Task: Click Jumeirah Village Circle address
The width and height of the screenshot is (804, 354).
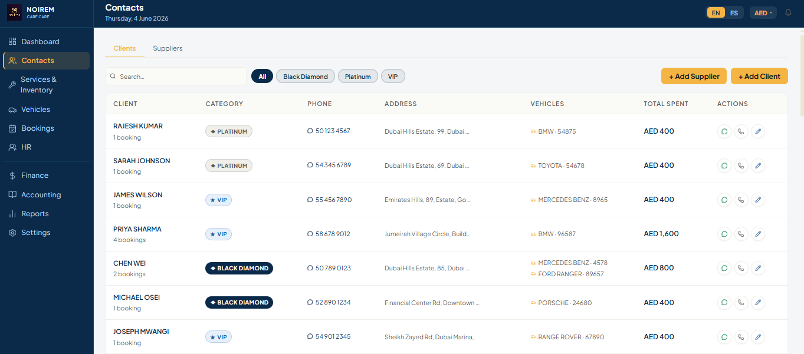Action: coord(428,234)
